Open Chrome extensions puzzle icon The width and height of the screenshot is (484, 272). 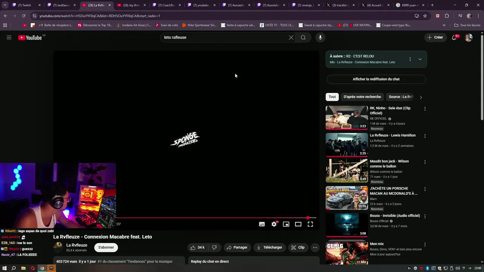(447, 16)
